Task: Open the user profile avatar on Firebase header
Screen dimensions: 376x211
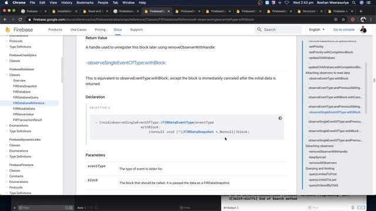Action: (x=363, y=30)
